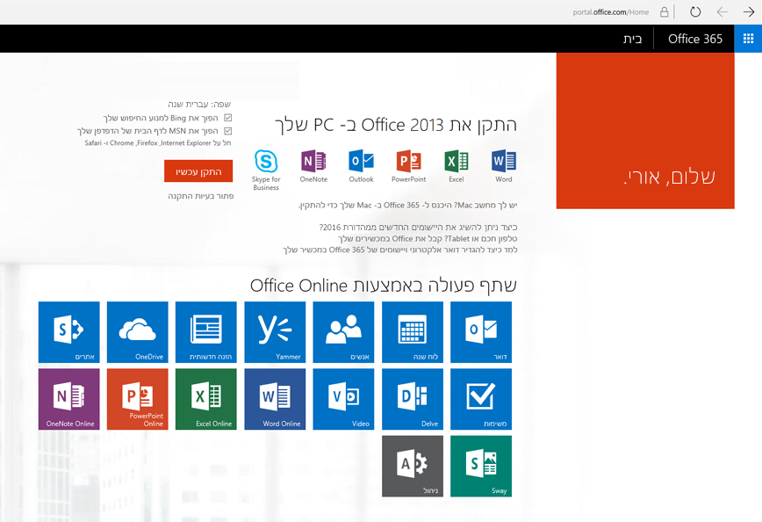Launch Excel Online tile
762x522 pixels.
206,399
